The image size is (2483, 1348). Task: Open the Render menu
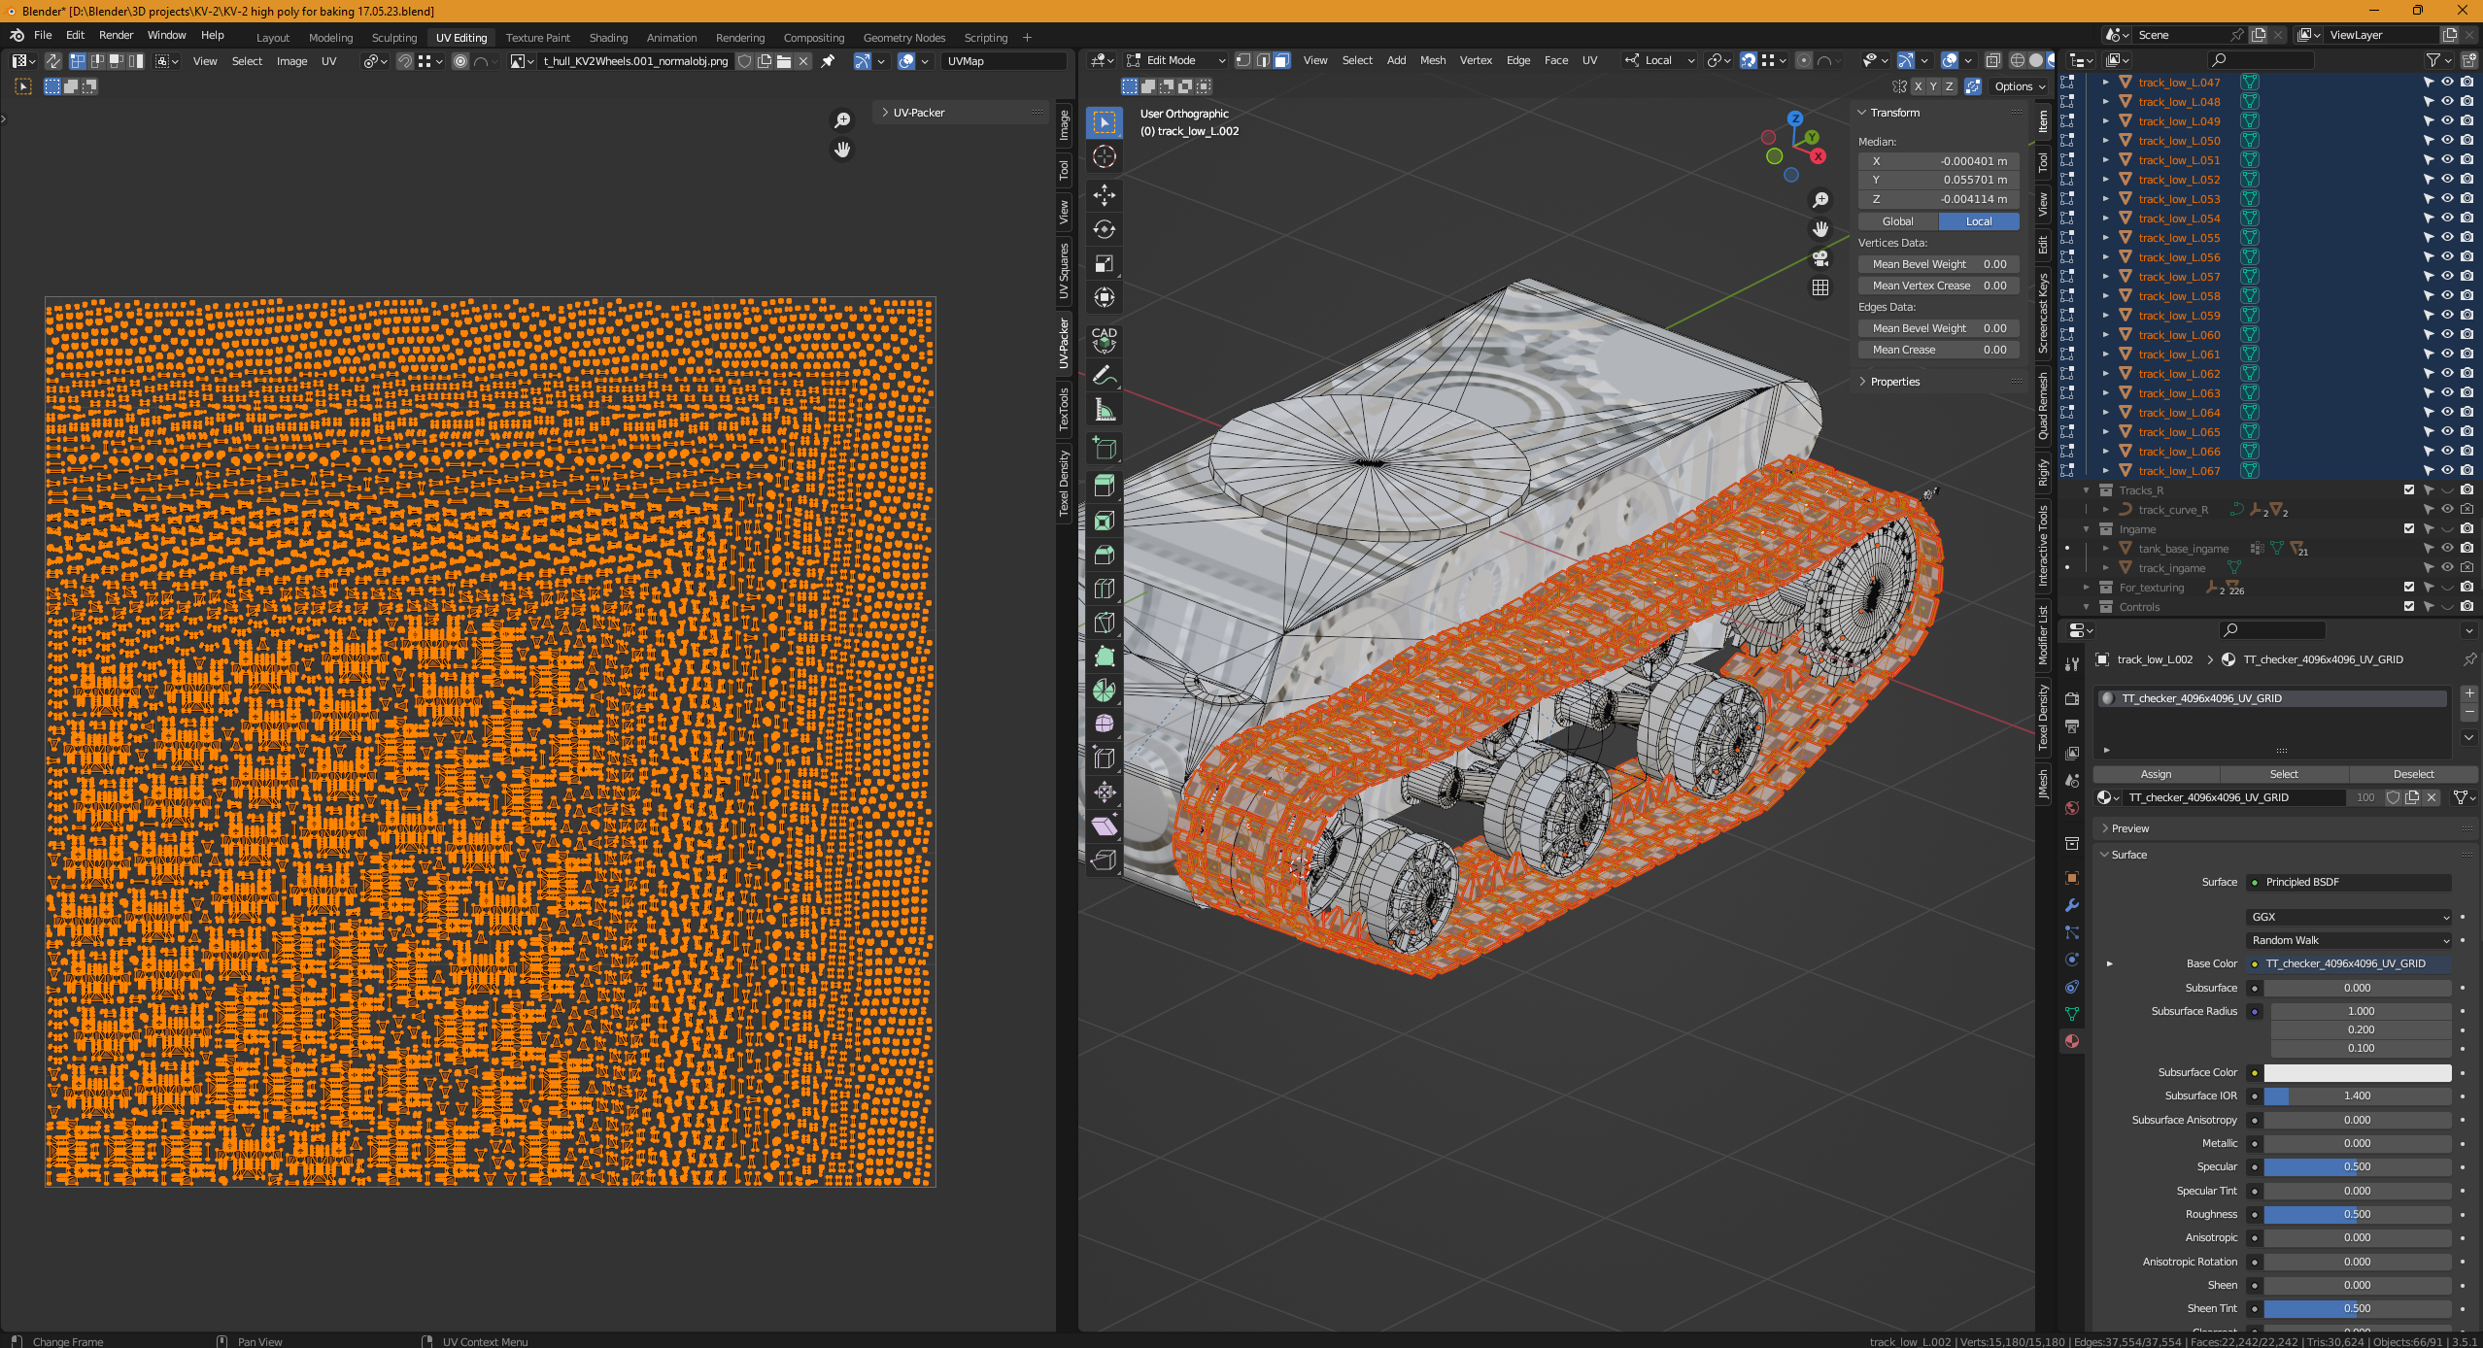tap(116, 35)
